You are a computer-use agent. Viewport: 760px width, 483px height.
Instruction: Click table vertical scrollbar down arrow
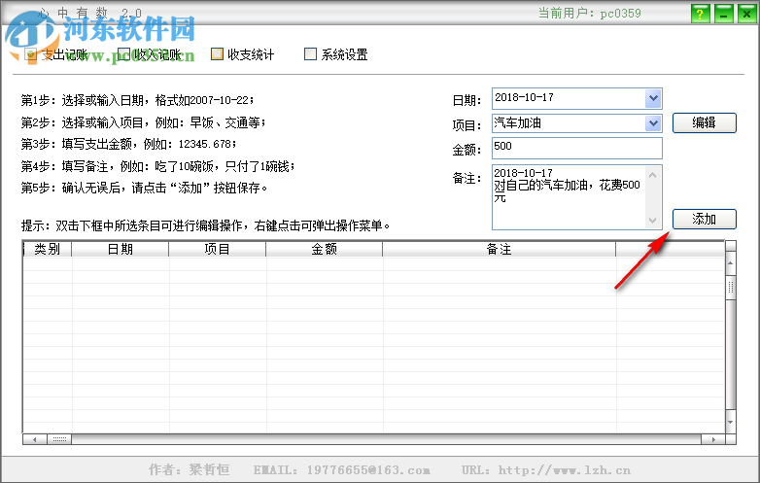click(731, 422)
